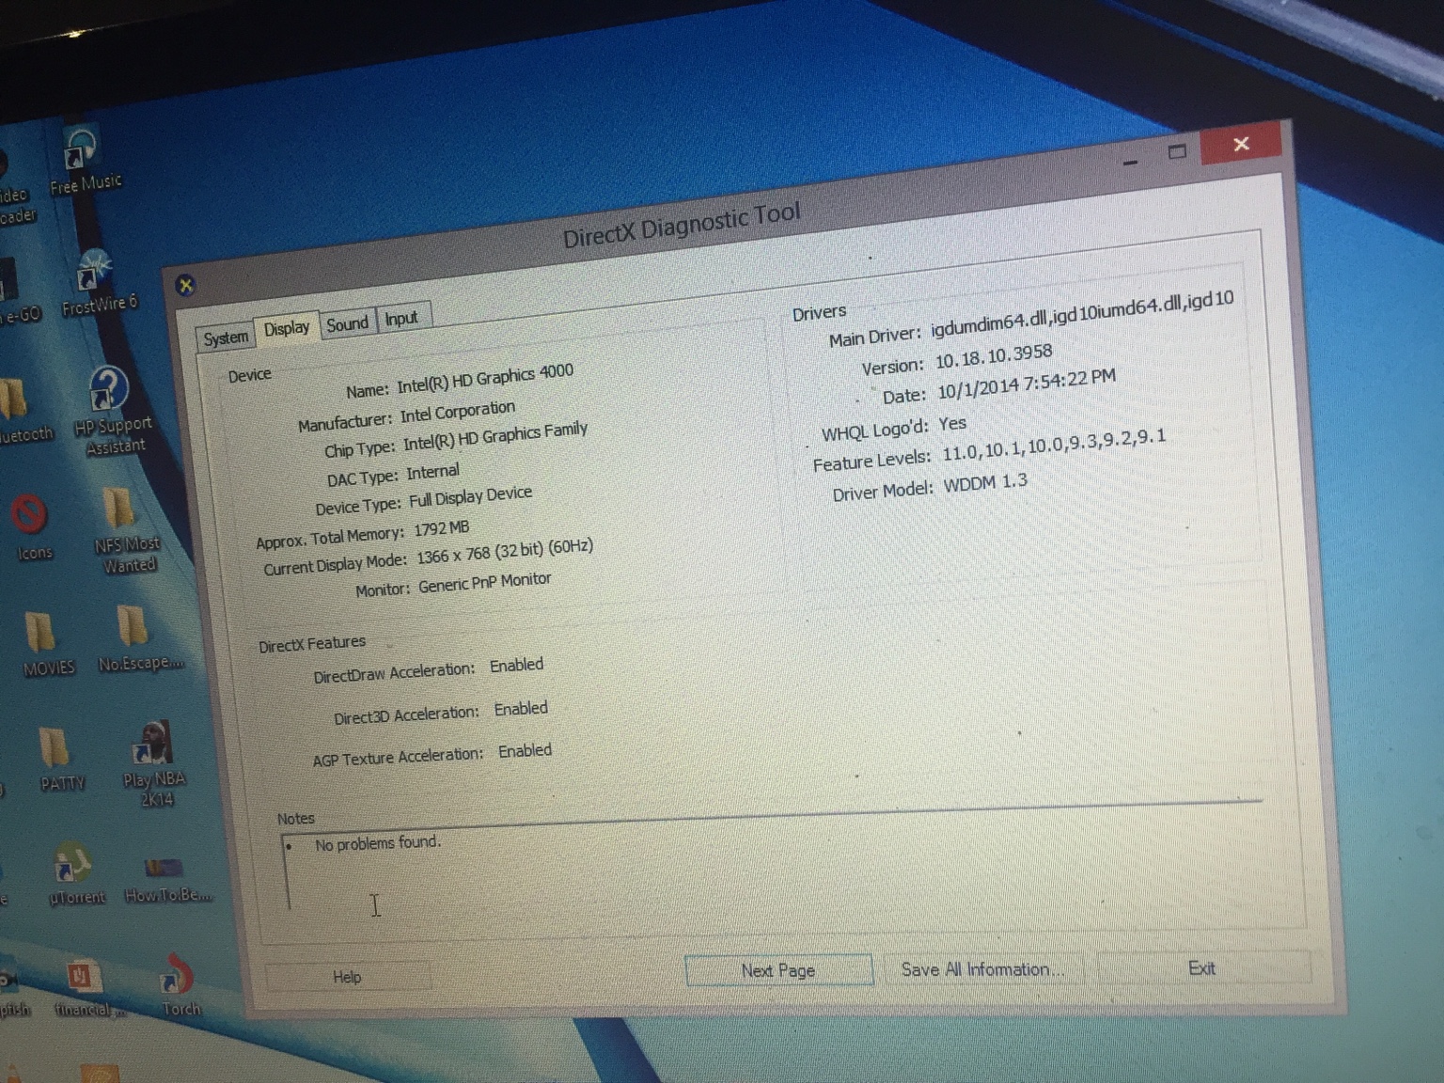Click the "WDDM 1.3" driver model value
Viewport: 1444px width, 1083px height.
[985, 484]
